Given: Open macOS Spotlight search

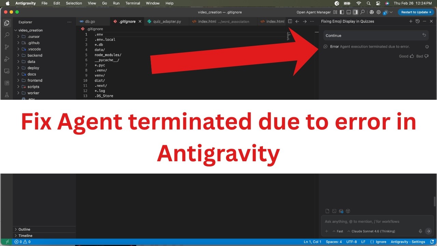Looking at the screenshot, I should (368, 3).
